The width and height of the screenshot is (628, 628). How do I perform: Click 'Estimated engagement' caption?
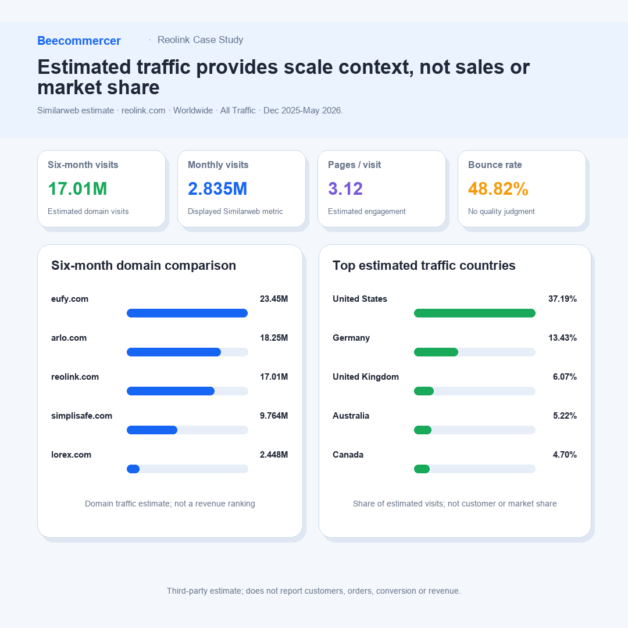[x=366, y=211]
